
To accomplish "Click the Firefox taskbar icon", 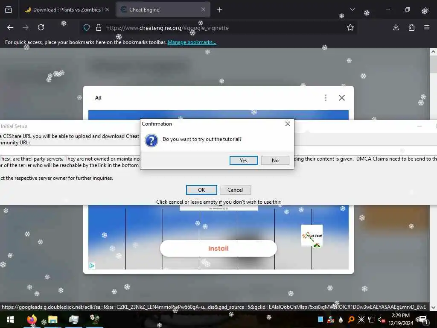I will click(x=32, y=319).
